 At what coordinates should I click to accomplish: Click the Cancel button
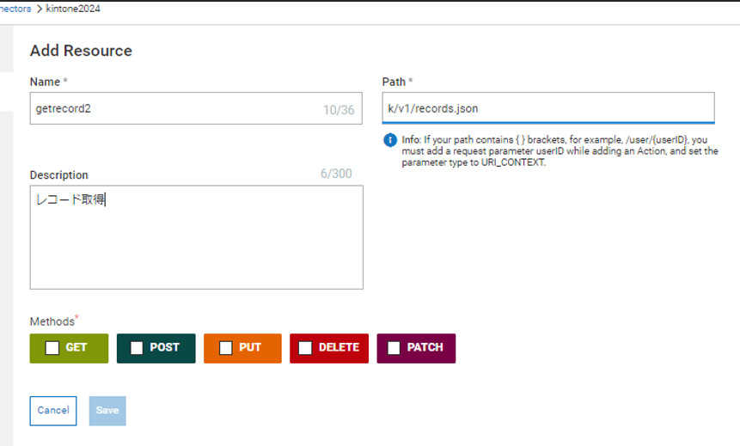53,411
